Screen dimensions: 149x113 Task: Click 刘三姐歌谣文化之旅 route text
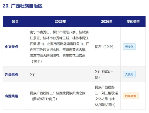pyautogui.click(x=106, y=96)
